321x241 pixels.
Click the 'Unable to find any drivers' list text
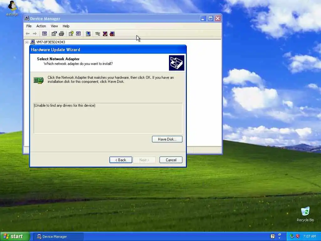pos(65,105)
